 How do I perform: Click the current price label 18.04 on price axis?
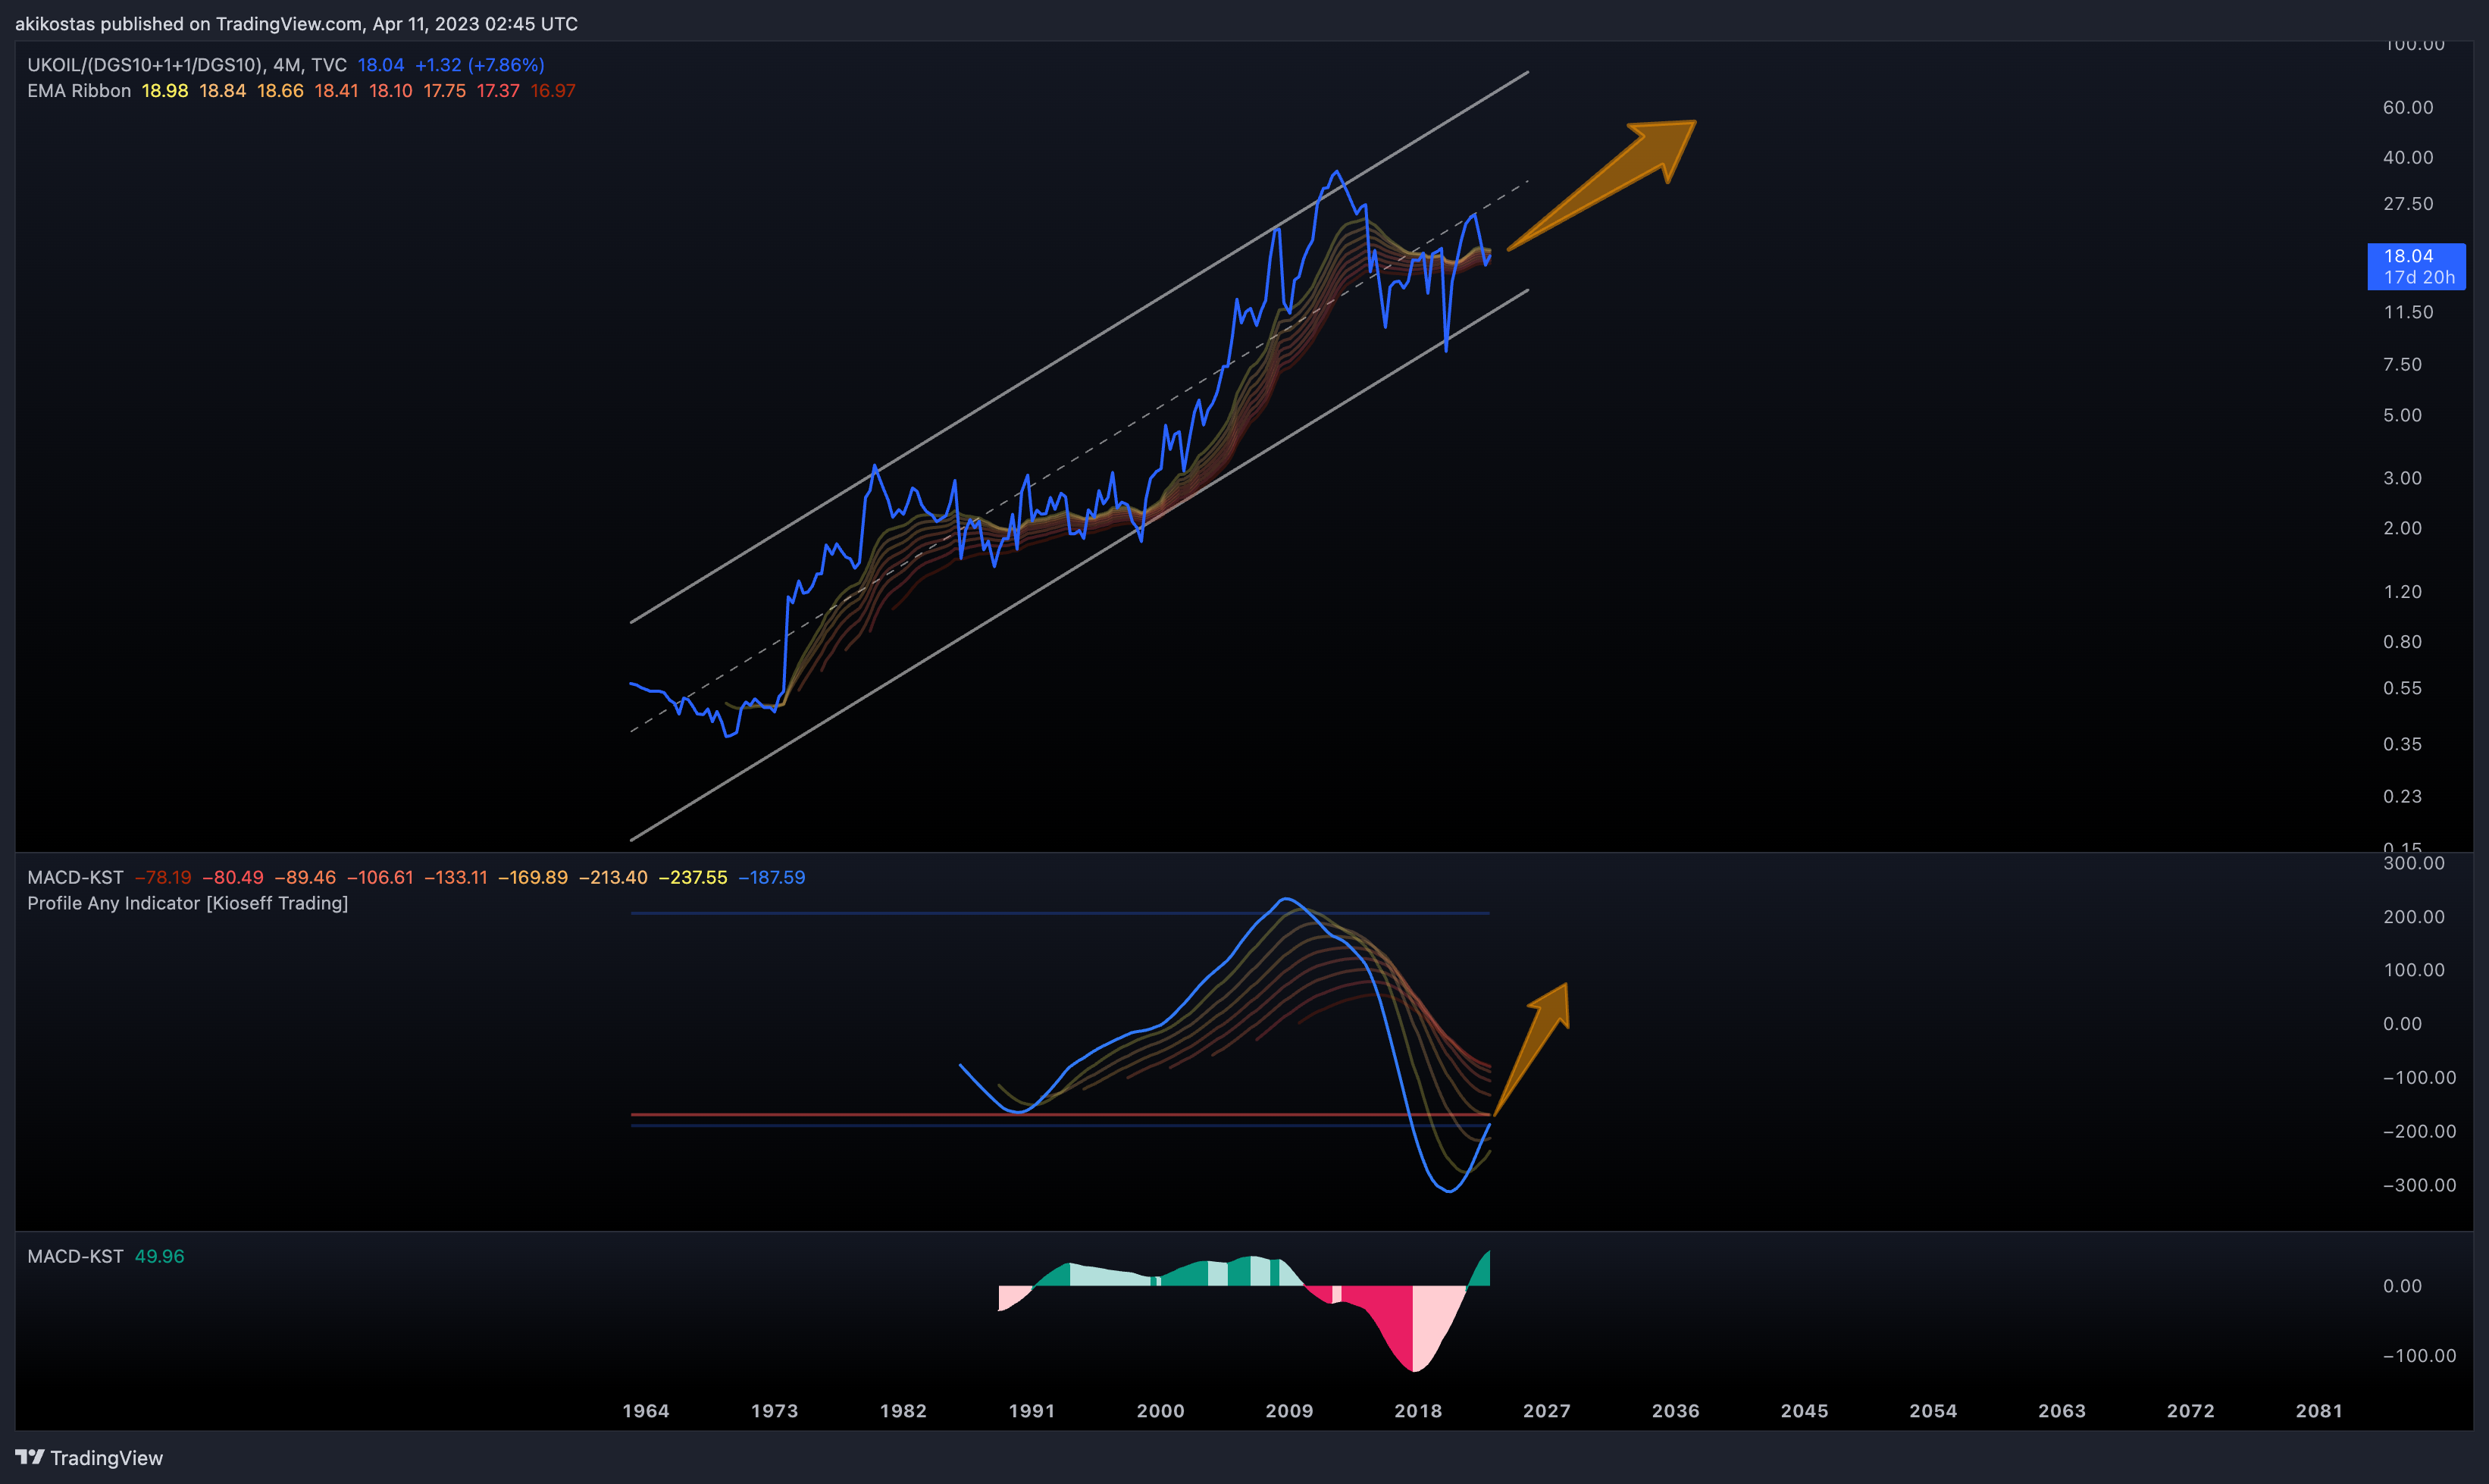point(2416,266)
